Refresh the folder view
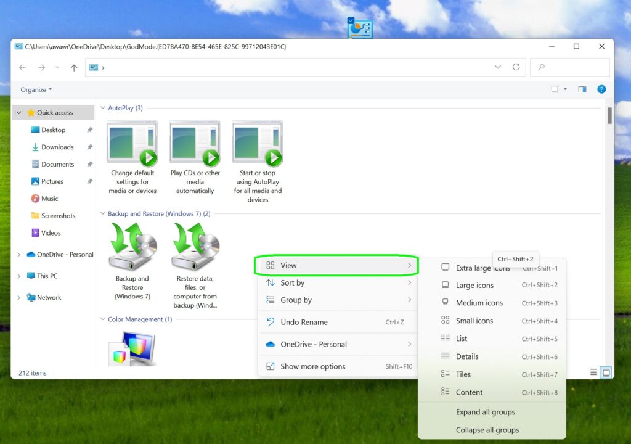The height and width of the screenshot is (444, 631). click(x=516, y=67)
